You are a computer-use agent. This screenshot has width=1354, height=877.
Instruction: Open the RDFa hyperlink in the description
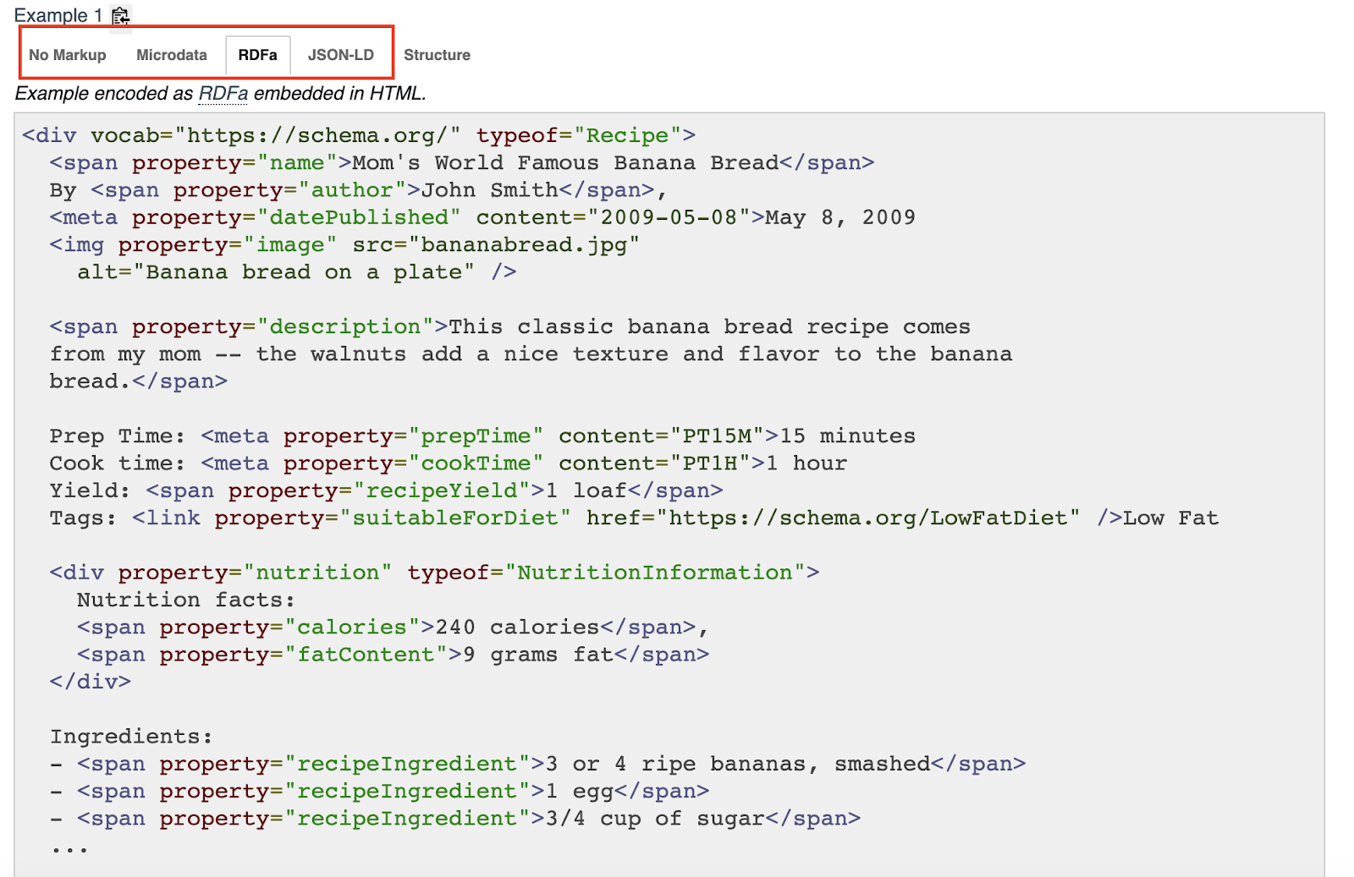click(x=223, y=94)
